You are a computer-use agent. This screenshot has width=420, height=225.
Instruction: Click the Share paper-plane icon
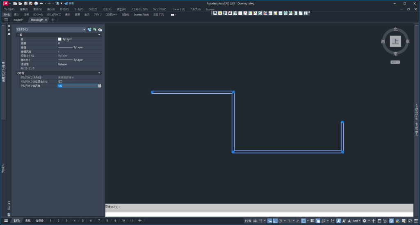[66, 3]
